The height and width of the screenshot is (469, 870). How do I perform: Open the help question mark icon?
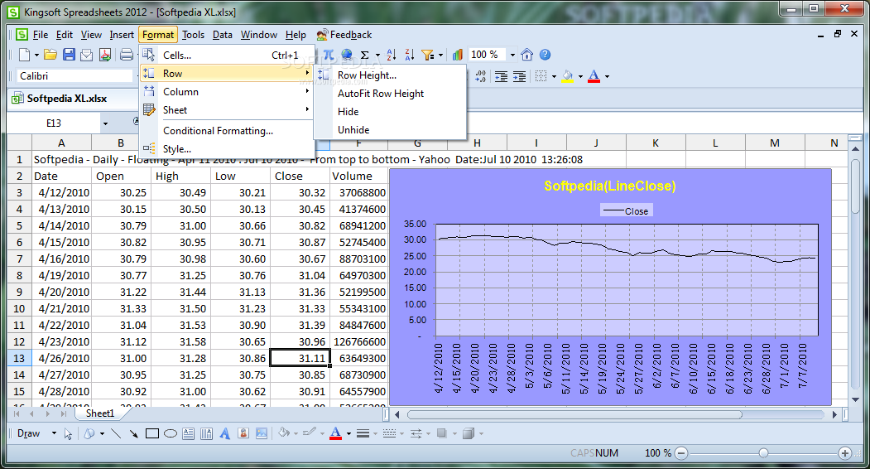546,55
